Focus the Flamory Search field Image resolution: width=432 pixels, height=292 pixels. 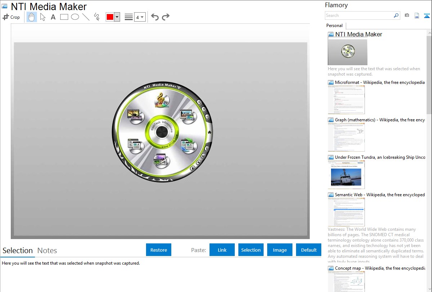(x=359, y=15)
